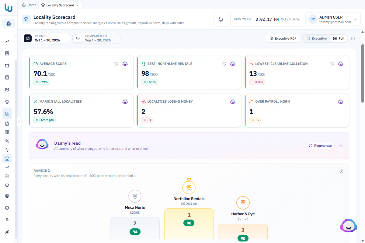Open the calculator sidebar icon
The width and height of the screenshot is (365, 243).
(x=7, y=77)
